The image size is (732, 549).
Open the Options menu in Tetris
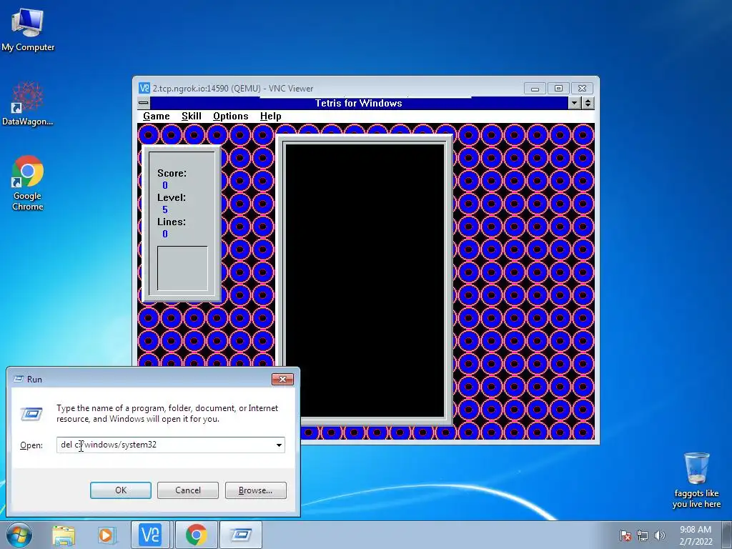coord(231,117)
